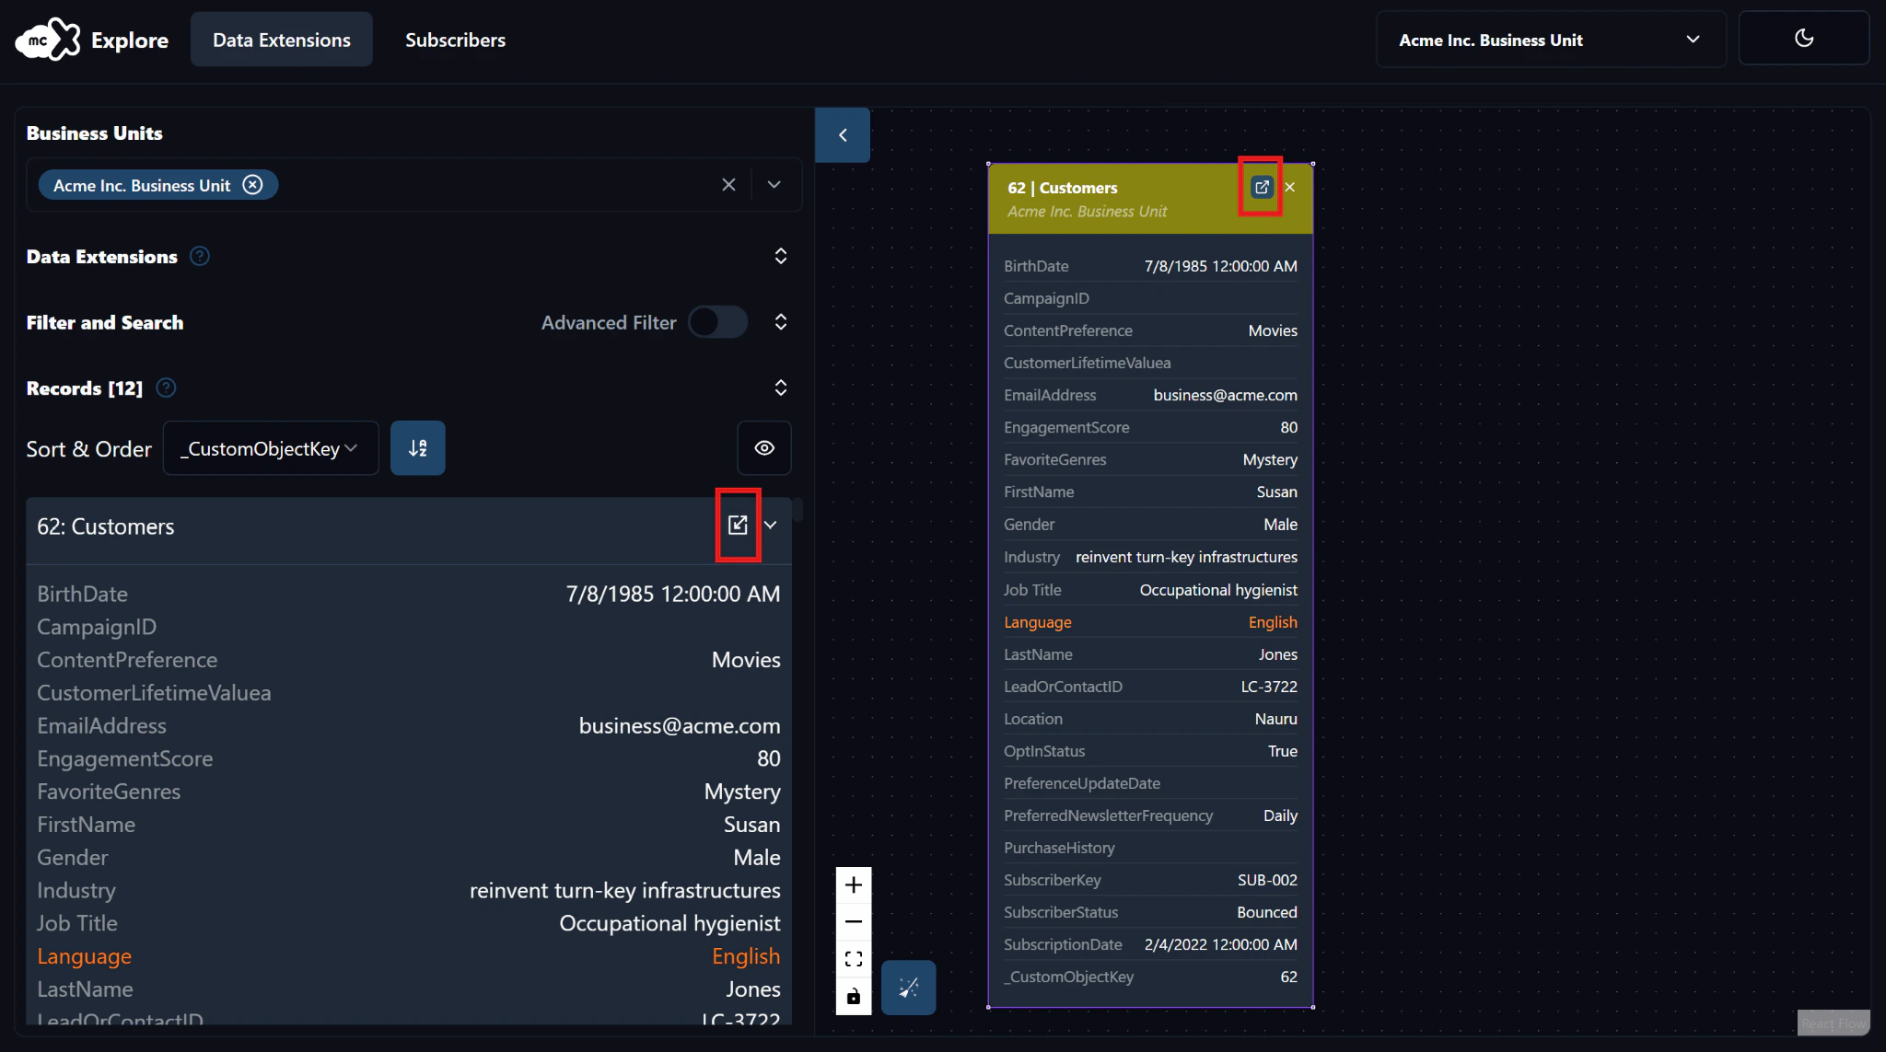Toggle sort order direction button
The width and height of the screenshot is (1886, 1052).
[x=418, y=448]
